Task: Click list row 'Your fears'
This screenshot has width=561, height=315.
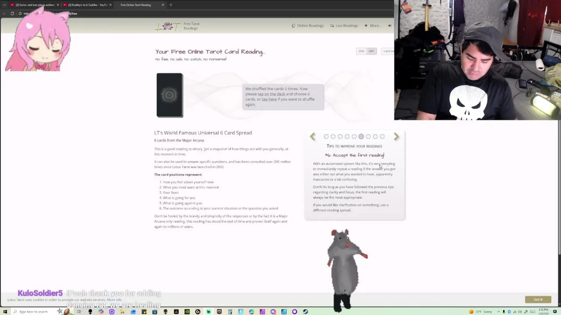Action: coord(170,192)
